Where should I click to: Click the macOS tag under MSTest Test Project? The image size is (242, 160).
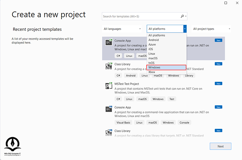click(x=142, y=99)
